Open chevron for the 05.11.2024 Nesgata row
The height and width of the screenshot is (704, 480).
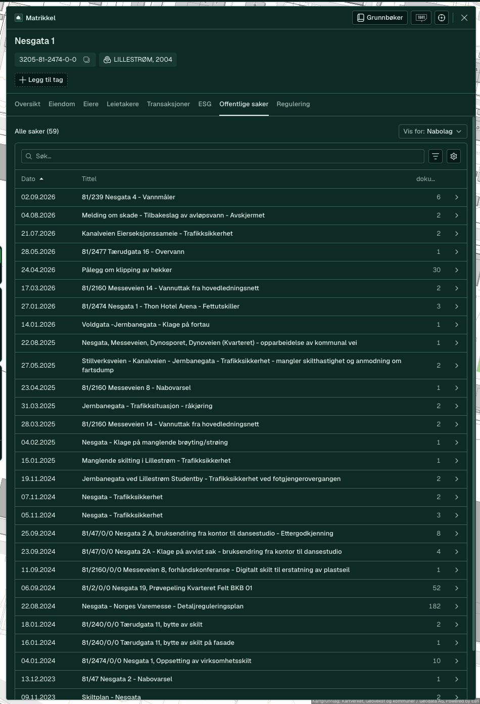click(456, 515)
